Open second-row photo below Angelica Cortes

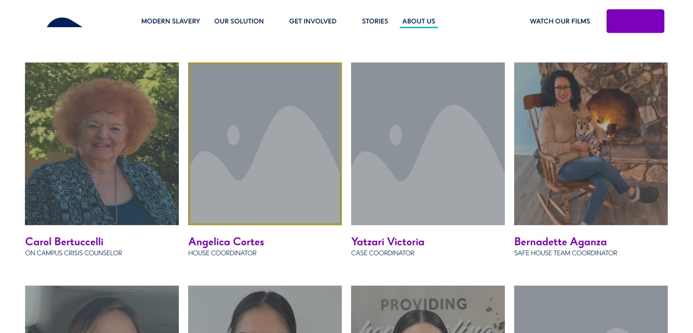pyautogui.click(x=265, y=309)
